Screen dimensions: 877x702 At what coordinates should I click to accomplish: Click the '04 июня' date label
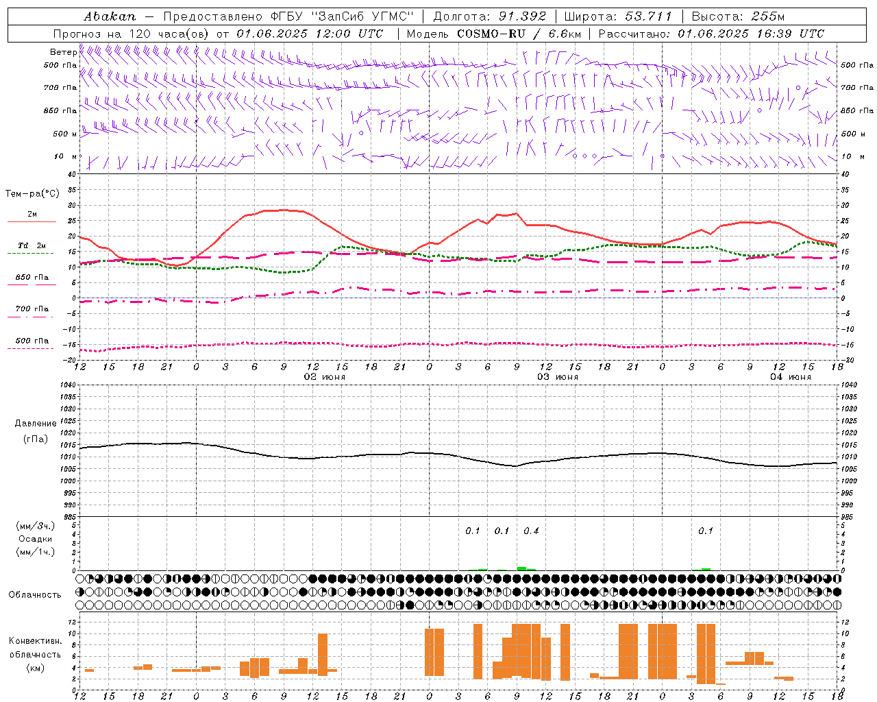tap(790, 377)
